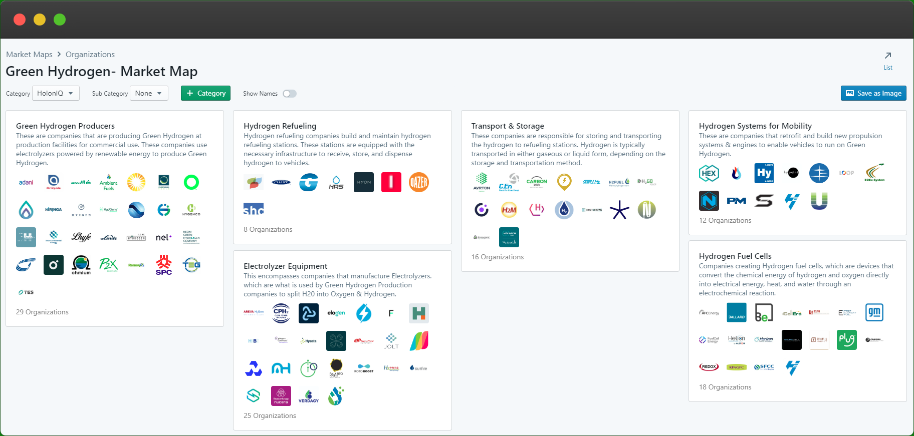Click the Hysata logo
The width and height of the screenshot is (914, 436).
coord(309,341)
